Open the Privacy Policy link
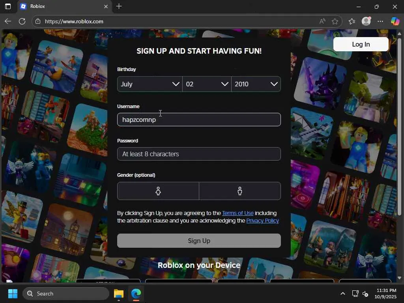Viewport: 404px width, 303px height. coord(262,221)
